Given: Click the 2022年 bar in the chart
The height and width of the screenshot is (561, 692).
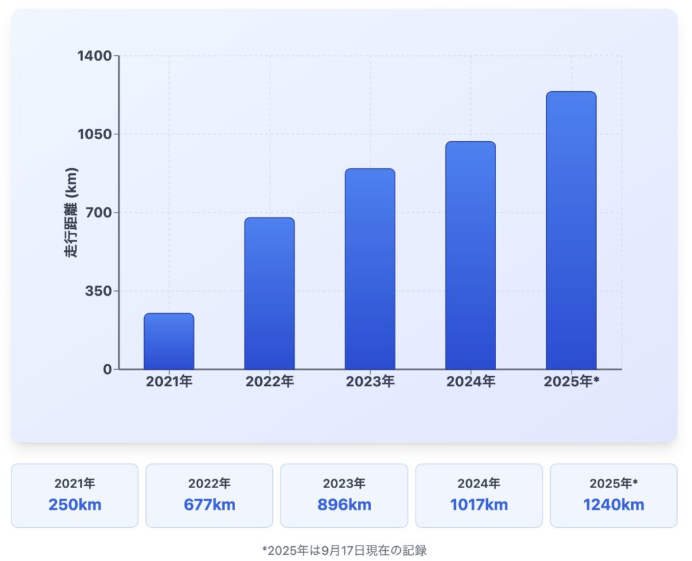Looking at the screenshot, I should [269, 293].
